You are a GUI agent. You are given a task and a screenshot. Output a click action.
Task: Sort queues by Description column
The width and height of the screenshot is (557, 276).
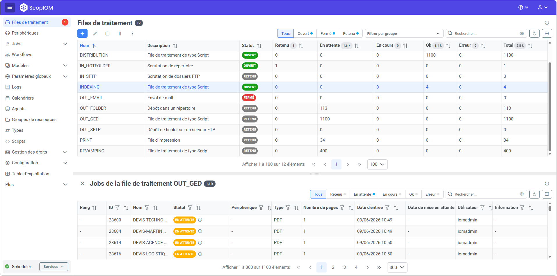coord(175,46)
